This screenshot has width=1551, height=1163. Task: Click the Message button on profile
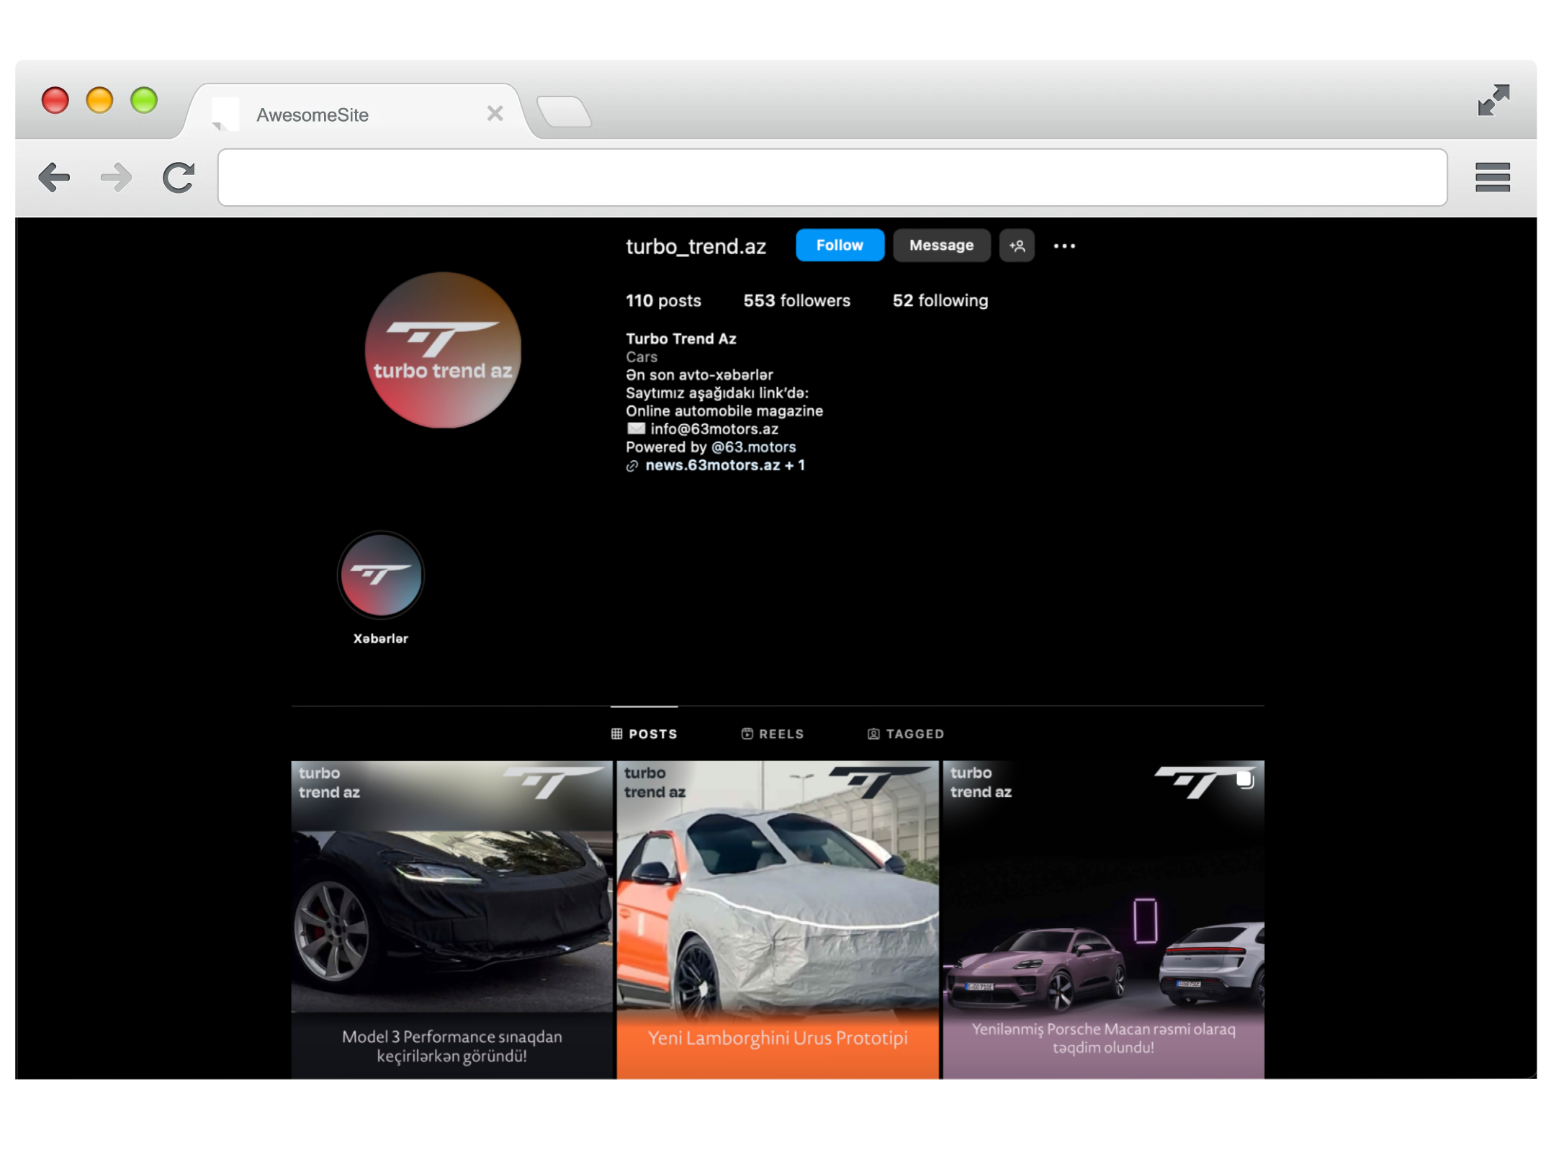(x=940, y=246)
